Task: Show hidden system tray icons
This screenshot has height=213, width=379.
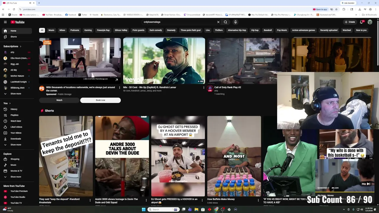Action: click(344, 209)
